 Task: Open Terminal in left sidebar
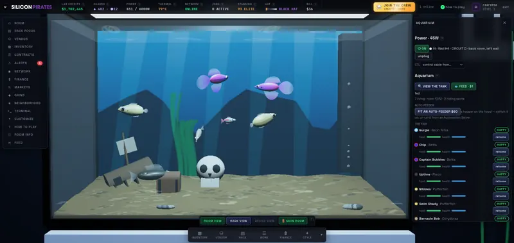(24, 111)
